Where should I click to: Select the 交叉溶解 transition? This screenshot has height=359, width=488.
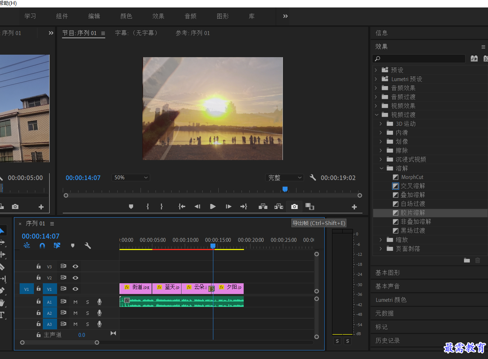tap(413, 186)
